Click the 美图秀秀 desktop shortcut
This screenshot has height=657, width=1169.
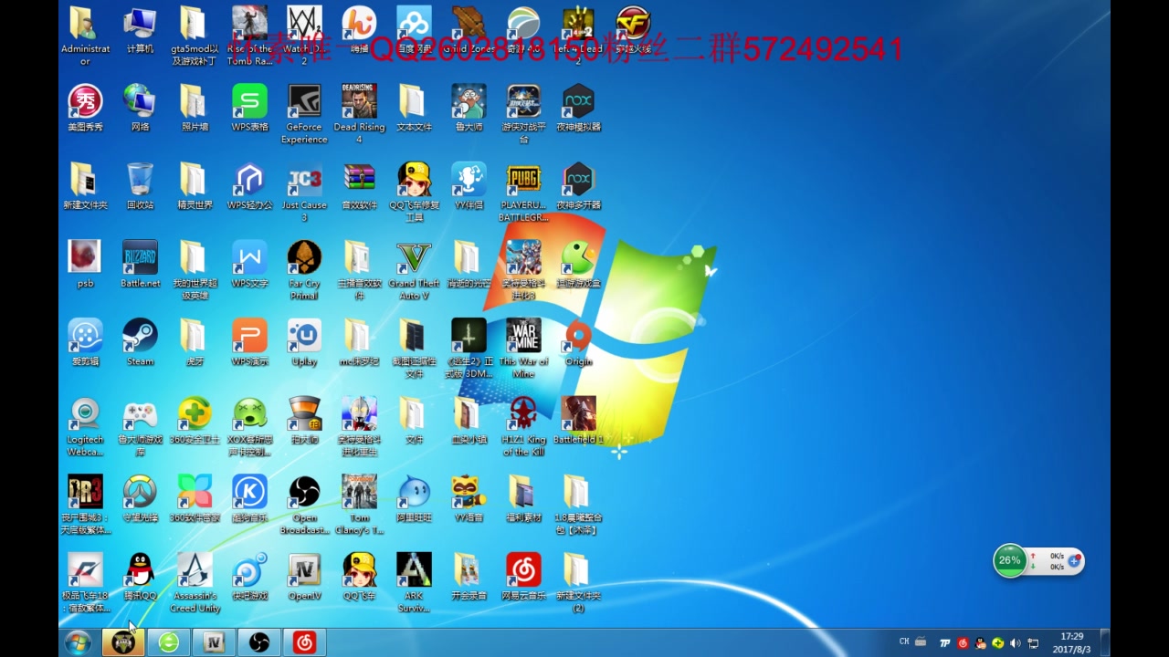pyautogui.click(x=85, y=109)
